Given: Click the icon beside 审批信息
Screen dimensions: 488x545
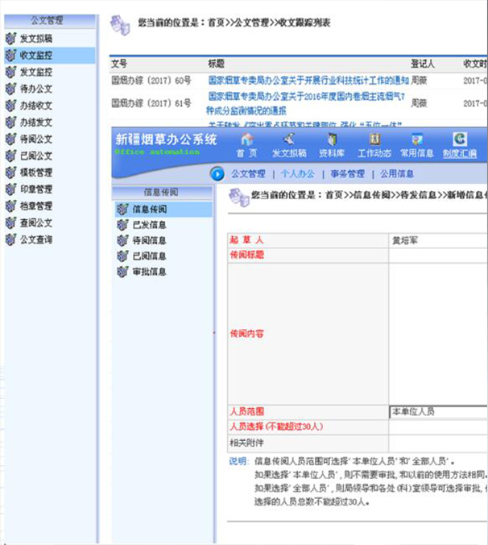Looking at the screenshot, I should click(122, 272).
